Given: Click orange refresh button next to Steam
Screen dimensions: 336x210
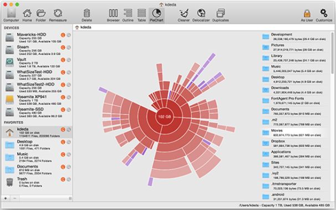Looking at the screenshot, I should (63, 48).
